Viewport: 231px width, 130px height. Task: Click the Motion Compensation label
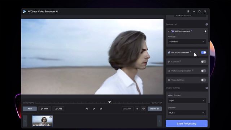click(x=181, y=71)
